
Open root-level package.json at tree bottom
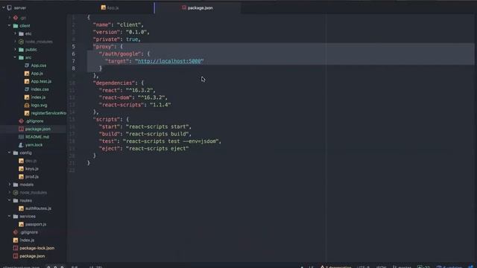click(x=32, y=256)
